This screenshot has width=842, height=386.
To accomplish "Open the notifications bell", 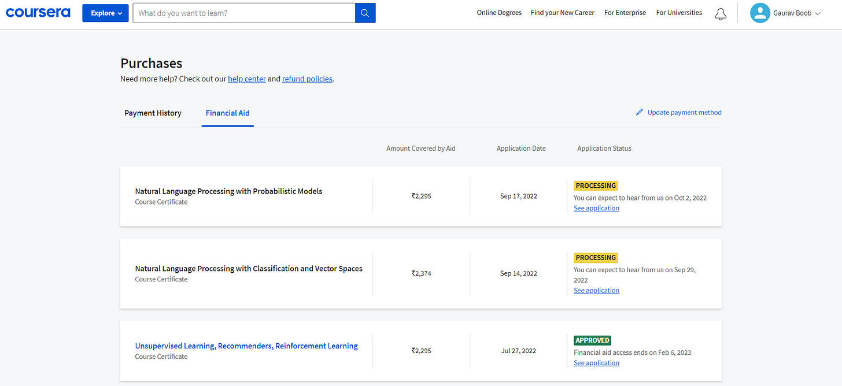I will tap(721, 14).
